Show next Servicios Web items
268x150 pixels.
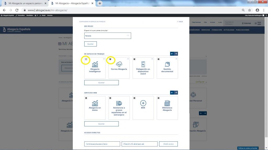pyautogui.click(x=176, y=92)
